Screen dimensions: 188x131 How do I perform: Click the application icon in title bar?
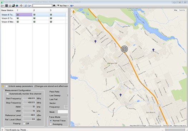click(x=2, y=2)
